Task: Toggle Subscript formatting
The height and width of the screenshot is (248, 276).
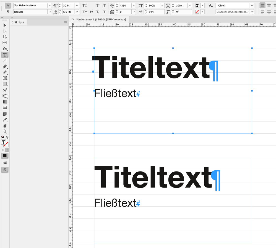Action: click(x=98, y=12)
